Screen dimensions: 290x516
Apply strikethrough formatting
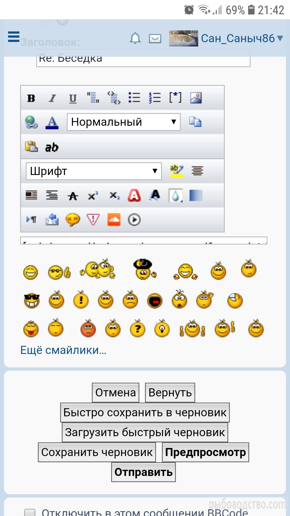pyautogui.click(x=73, y=196)
